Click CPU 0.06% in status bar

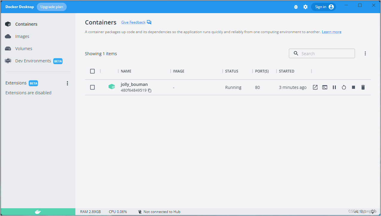[x=118, y=212]
